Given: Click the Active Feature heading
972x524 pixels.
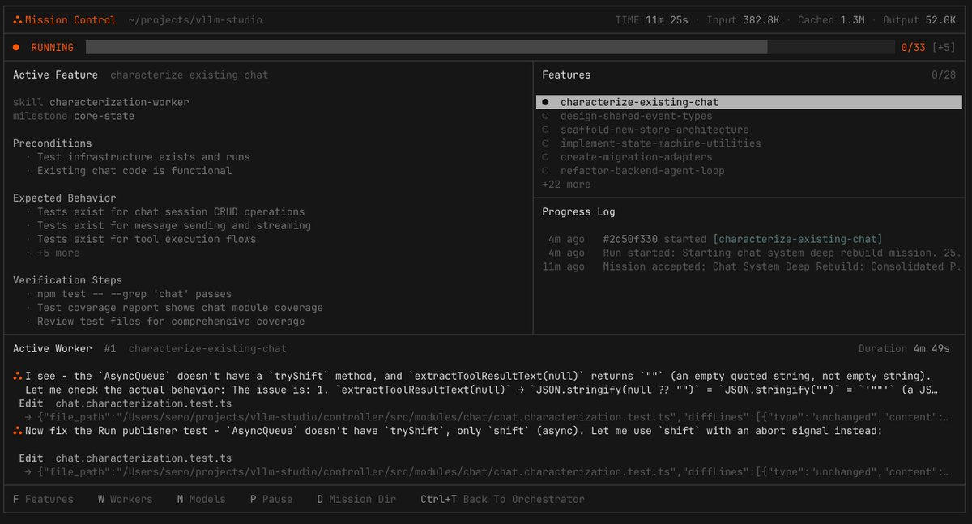Looking at the screenshot, I should (55, 75).
